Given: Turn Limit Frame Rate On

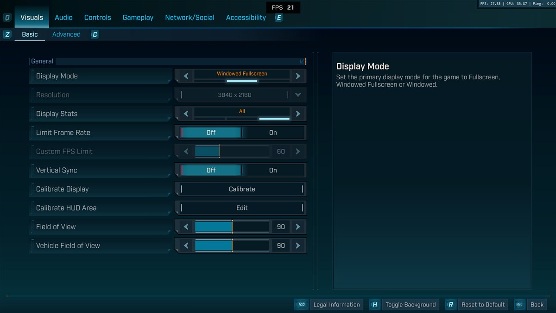Looking at the screenshot, I should click(x=273, y=133).
